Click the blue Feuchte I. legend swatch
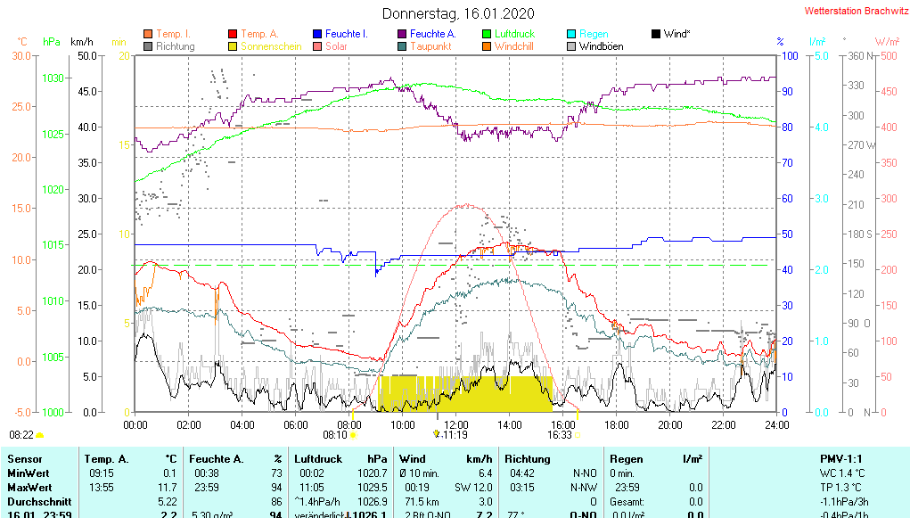This screenshot has height=518, width=910. (x=318, y=34)
